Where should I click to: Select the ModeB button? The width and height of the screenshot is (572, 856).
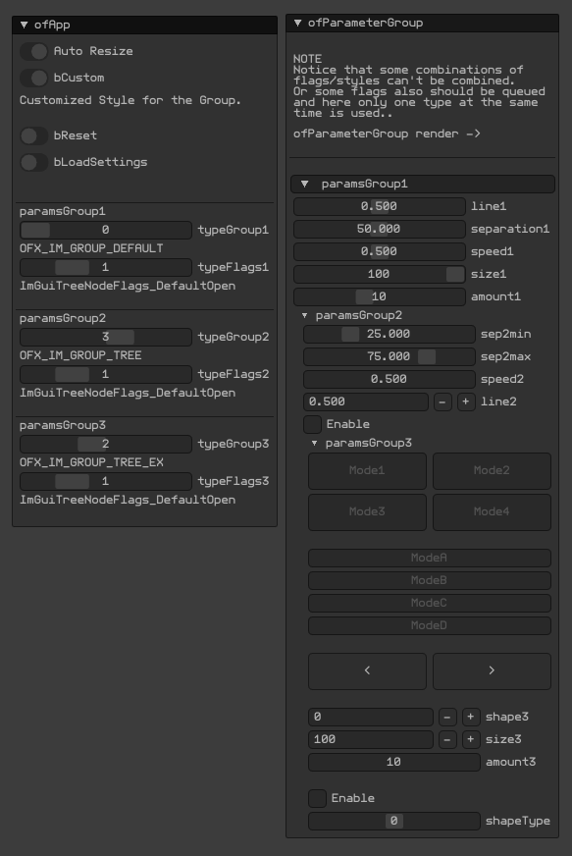(x=430, y=580)
